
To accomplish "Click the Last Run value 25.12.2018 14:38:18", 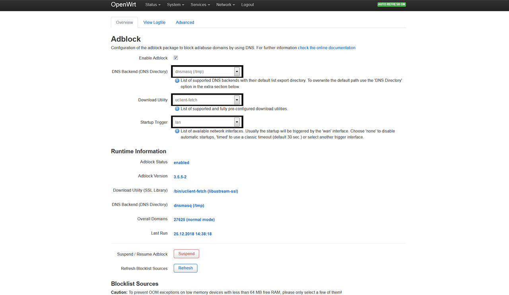I will click(192, 234).
